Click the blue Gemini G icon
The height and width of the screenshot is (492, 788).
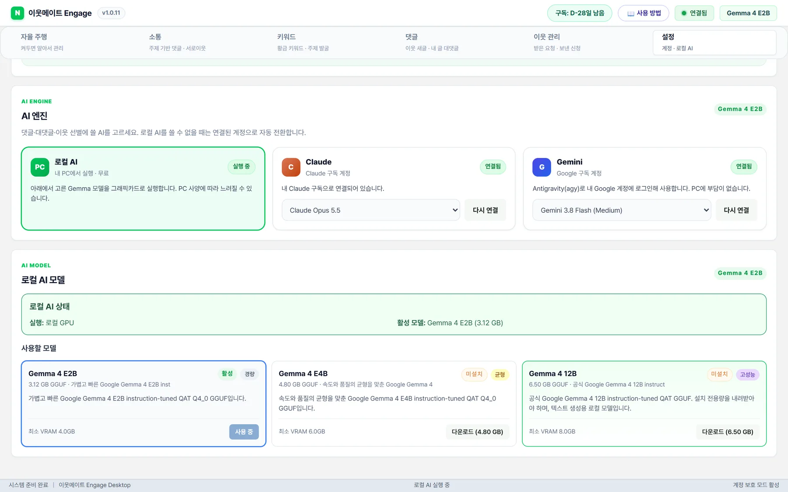click(542, 167)
